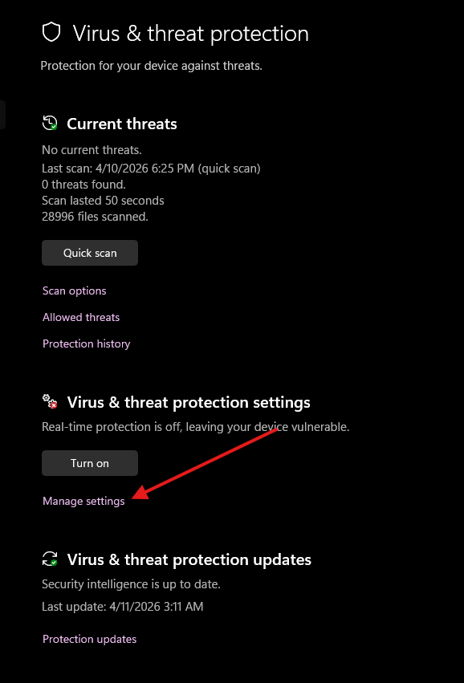Click the Current threats clock-shield icon
Image resolution: width=464 pixels, height=683 pixels.
[49, 123]
